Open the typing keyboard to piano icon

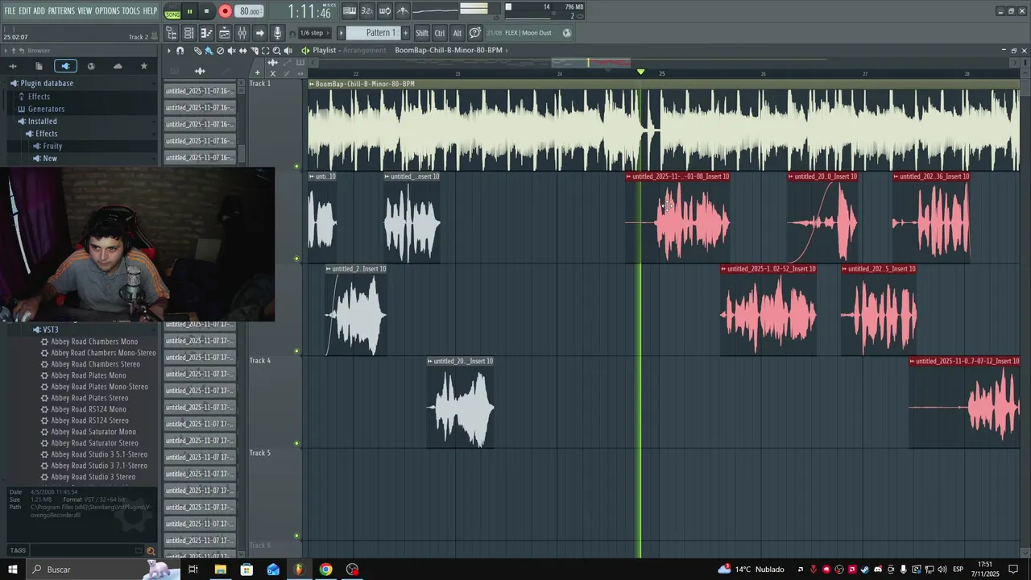tap(350, 10)
